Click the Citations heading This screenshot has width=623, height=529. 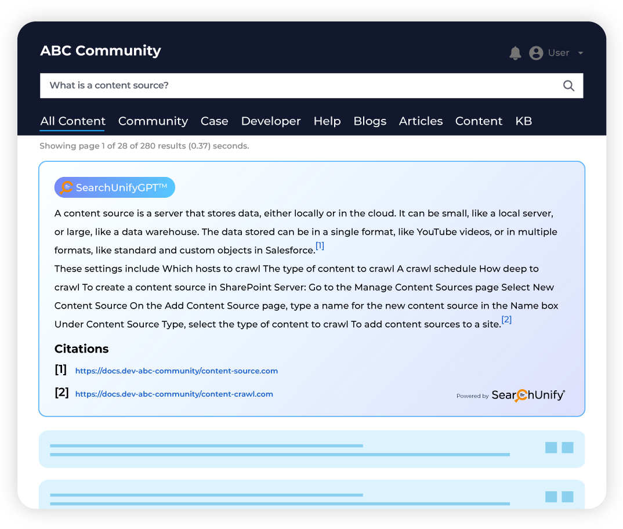click(81, 349)
